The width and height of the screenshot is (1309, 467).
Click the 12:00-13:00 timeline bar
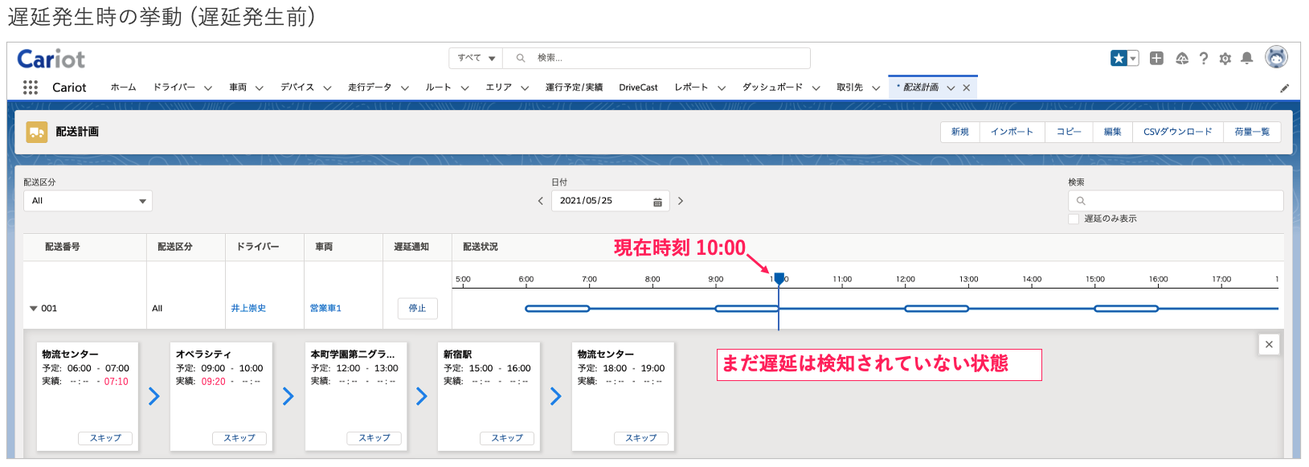point(937,309)
